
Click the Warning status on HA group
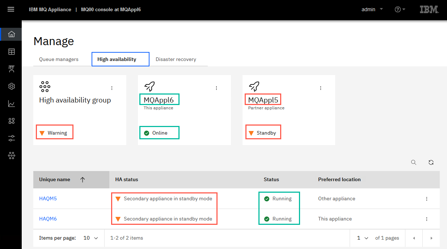[53, 133]
